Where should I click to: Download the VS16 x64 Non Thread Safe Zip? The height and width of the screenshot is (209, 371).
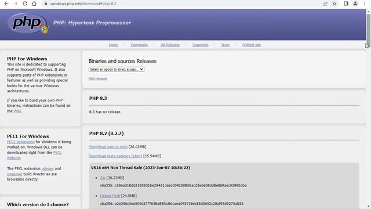click(x=103, y=178)
